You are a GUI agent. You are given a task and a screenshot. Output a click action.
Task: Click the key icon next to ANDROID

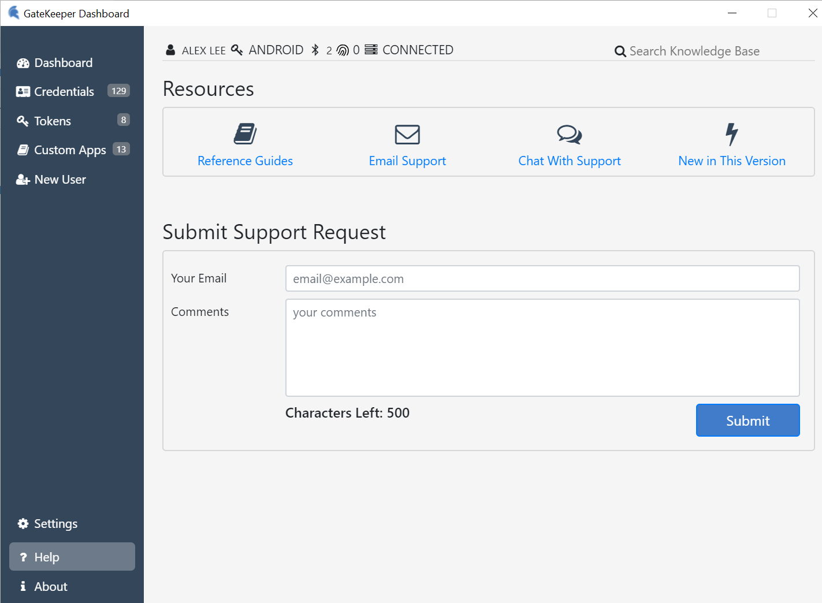click(x=237, y=50)
